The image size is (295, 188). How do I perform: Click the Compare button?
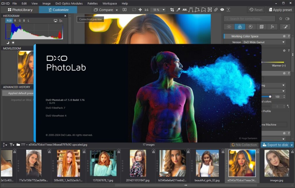(x=103, y=10)
